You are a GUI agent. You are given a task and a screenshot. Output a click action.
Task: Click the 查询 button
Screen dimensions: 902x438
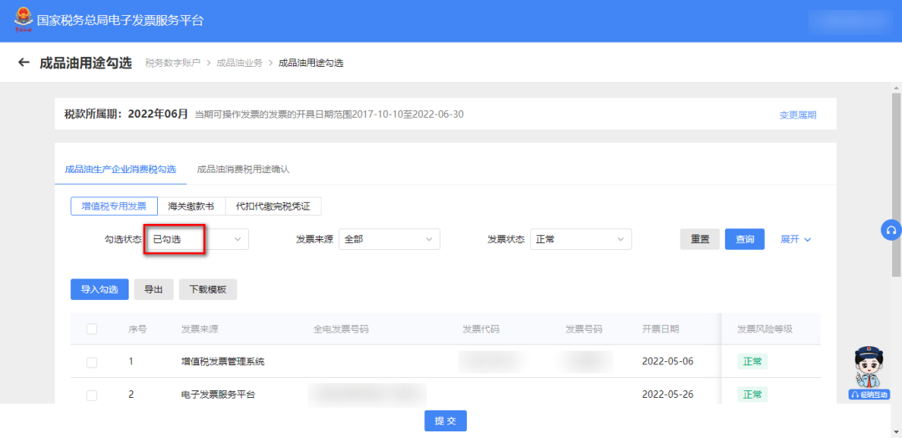coord(744,239)
